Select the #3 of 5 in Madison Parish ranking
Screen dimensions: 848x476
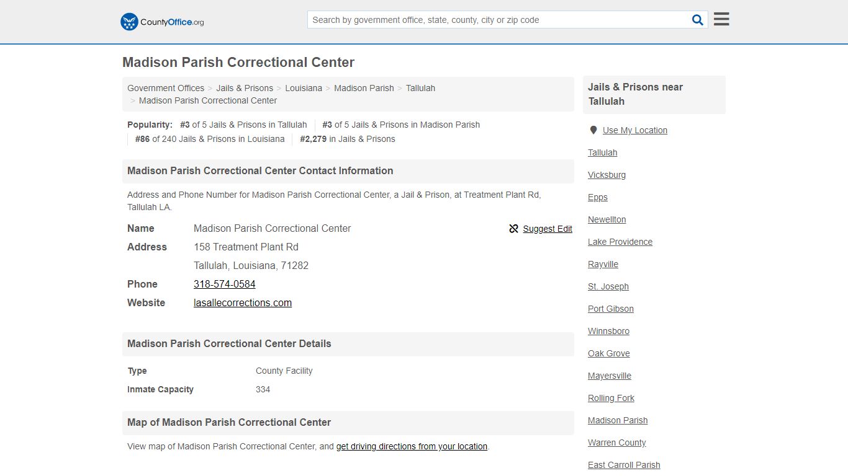tap(401, 125)
